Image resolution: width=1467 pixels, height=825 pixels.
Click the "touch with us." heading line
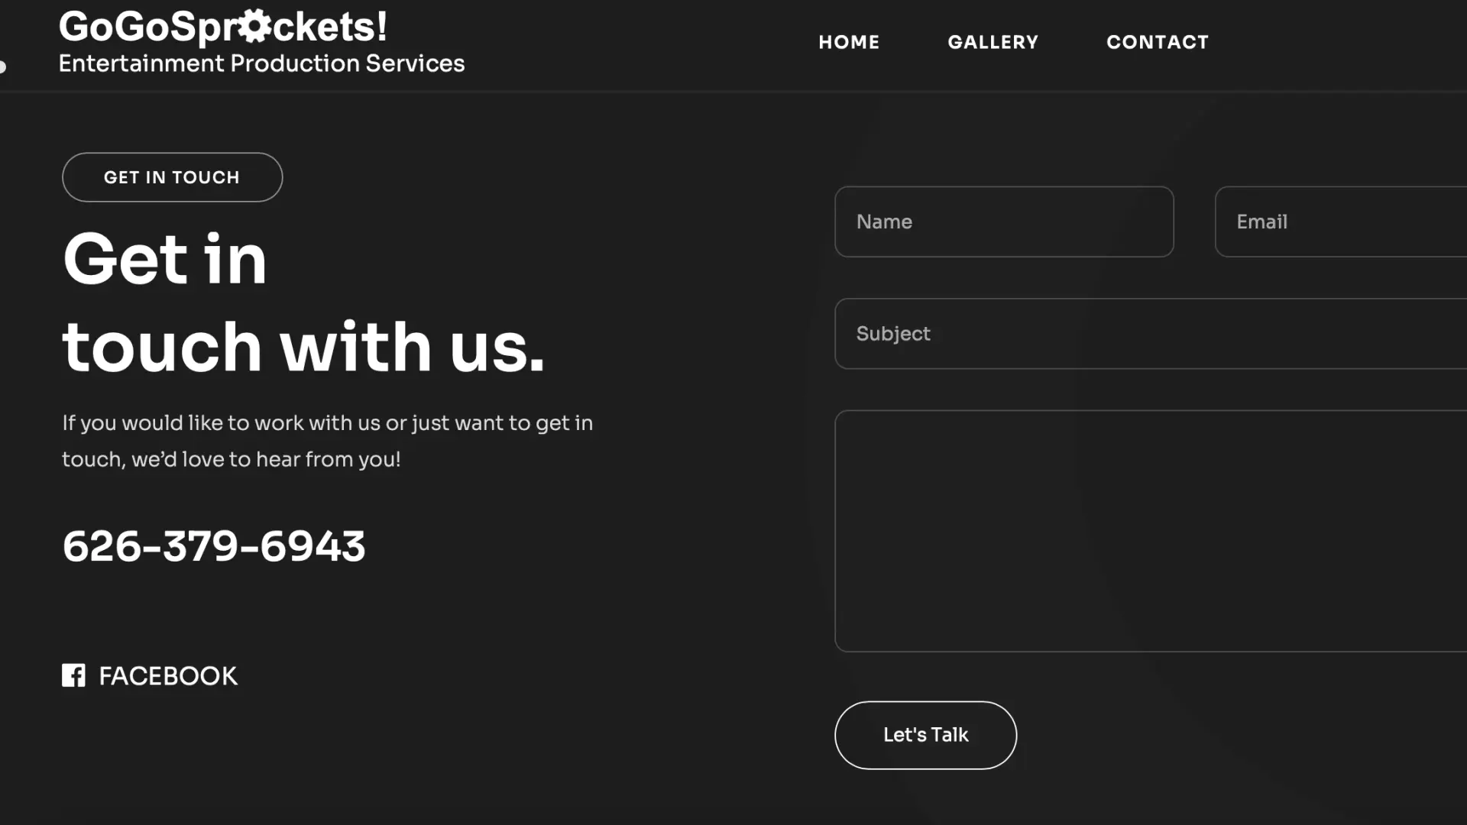(x=303, y=348)
